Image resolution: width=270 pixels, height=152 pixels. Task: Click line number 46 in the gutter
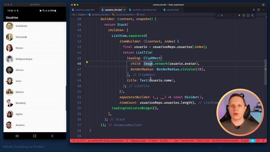point(79,64)
